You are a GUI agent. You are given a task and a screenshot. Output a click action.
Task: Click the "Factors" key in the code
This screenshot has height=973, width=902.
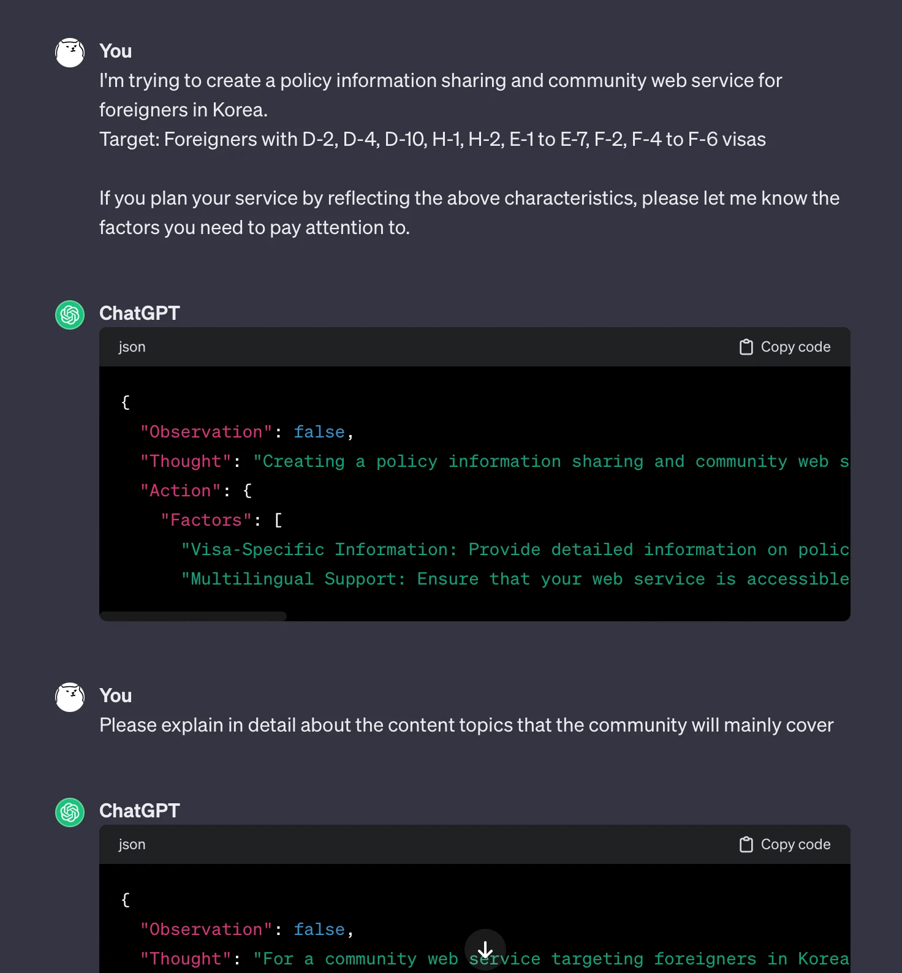206,520
